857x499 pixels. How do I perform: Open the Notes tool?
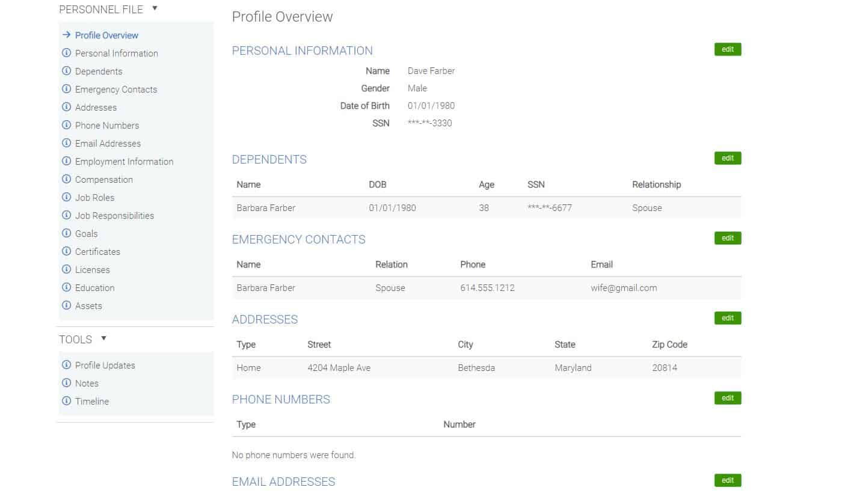click(87, 384)
